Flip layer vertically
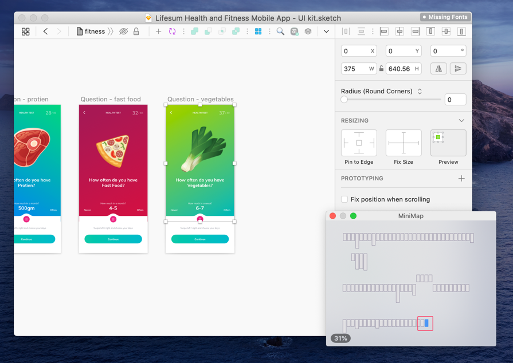This screenshot has width=513, height=363. tap(458, 69)
